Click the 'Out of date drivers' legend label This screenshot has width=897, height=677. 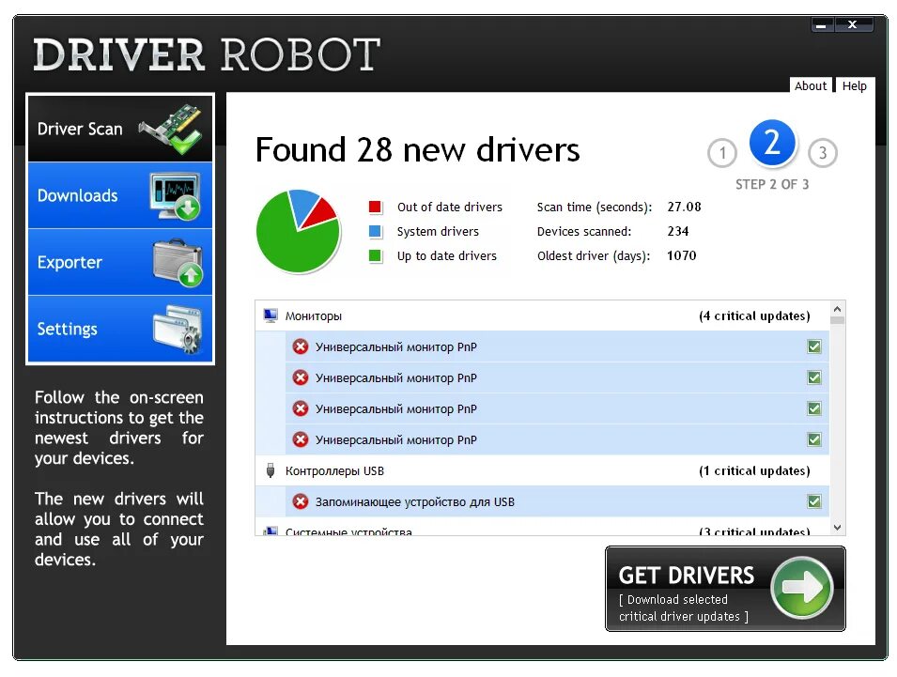(x=450, y=207)
